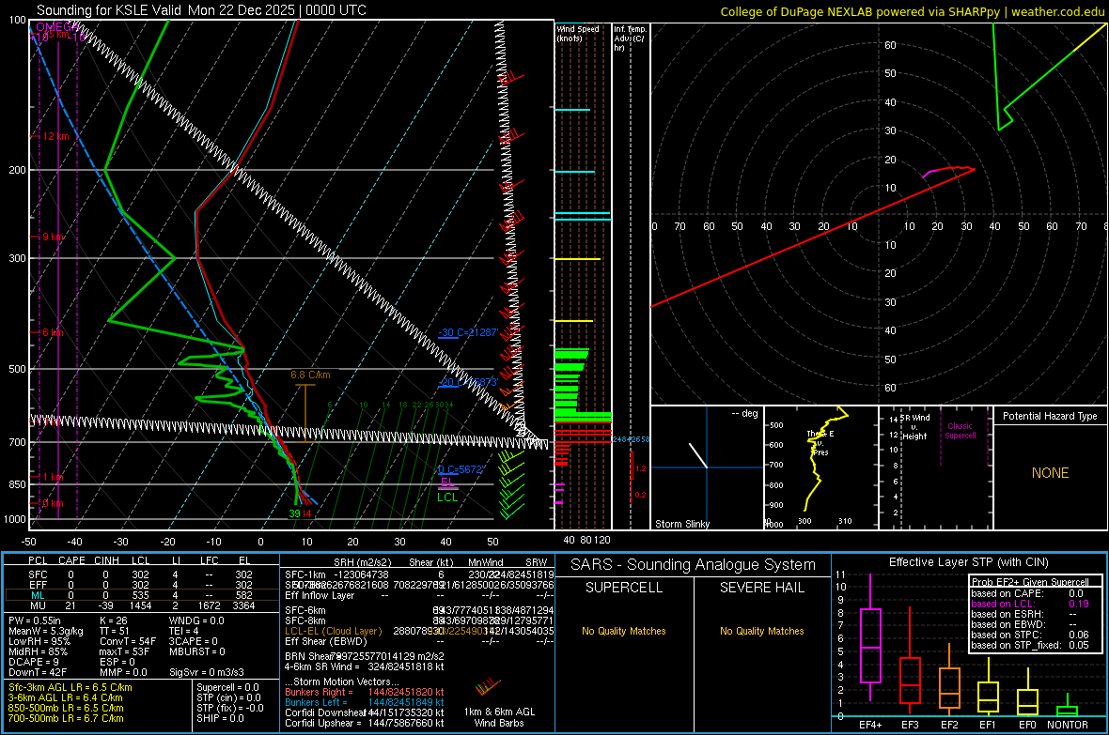Click the 9 km height marker
1109x735 pixels.
point(54,237)
